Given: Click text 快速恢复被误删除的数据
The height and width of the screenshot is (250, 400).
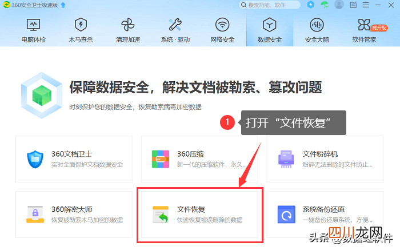Looking at the screenshot, I should click(210, 220).
